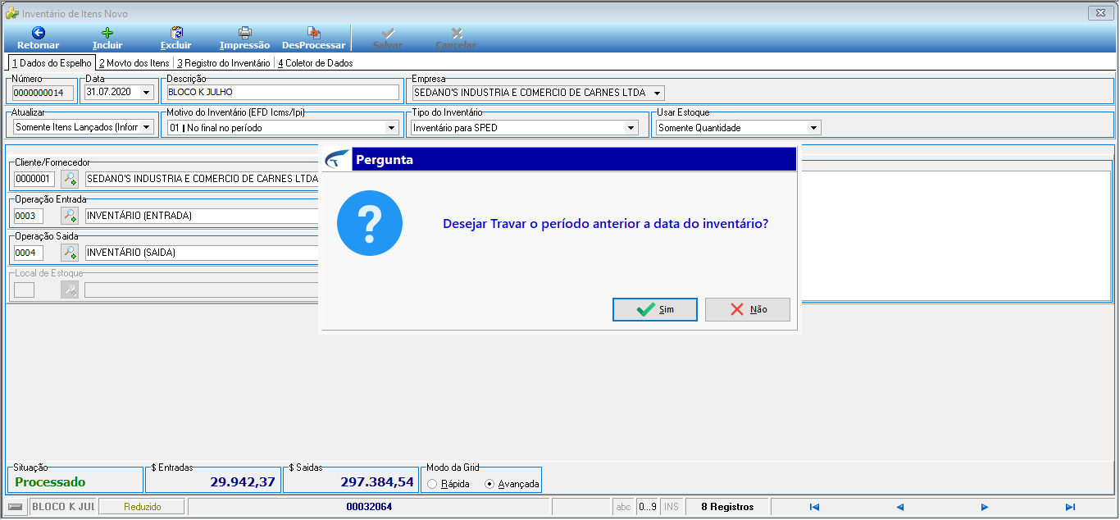Click 8 Registros status bar entry

click(727, 507)
